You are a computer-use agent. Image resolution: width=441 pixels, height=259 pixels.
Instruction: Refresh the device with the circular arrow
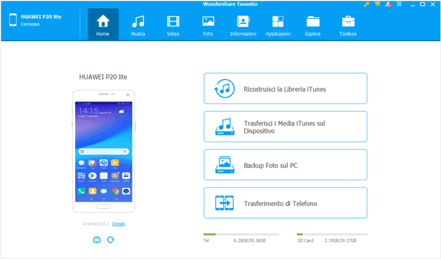pyautogui.click(x=111, y=239)
